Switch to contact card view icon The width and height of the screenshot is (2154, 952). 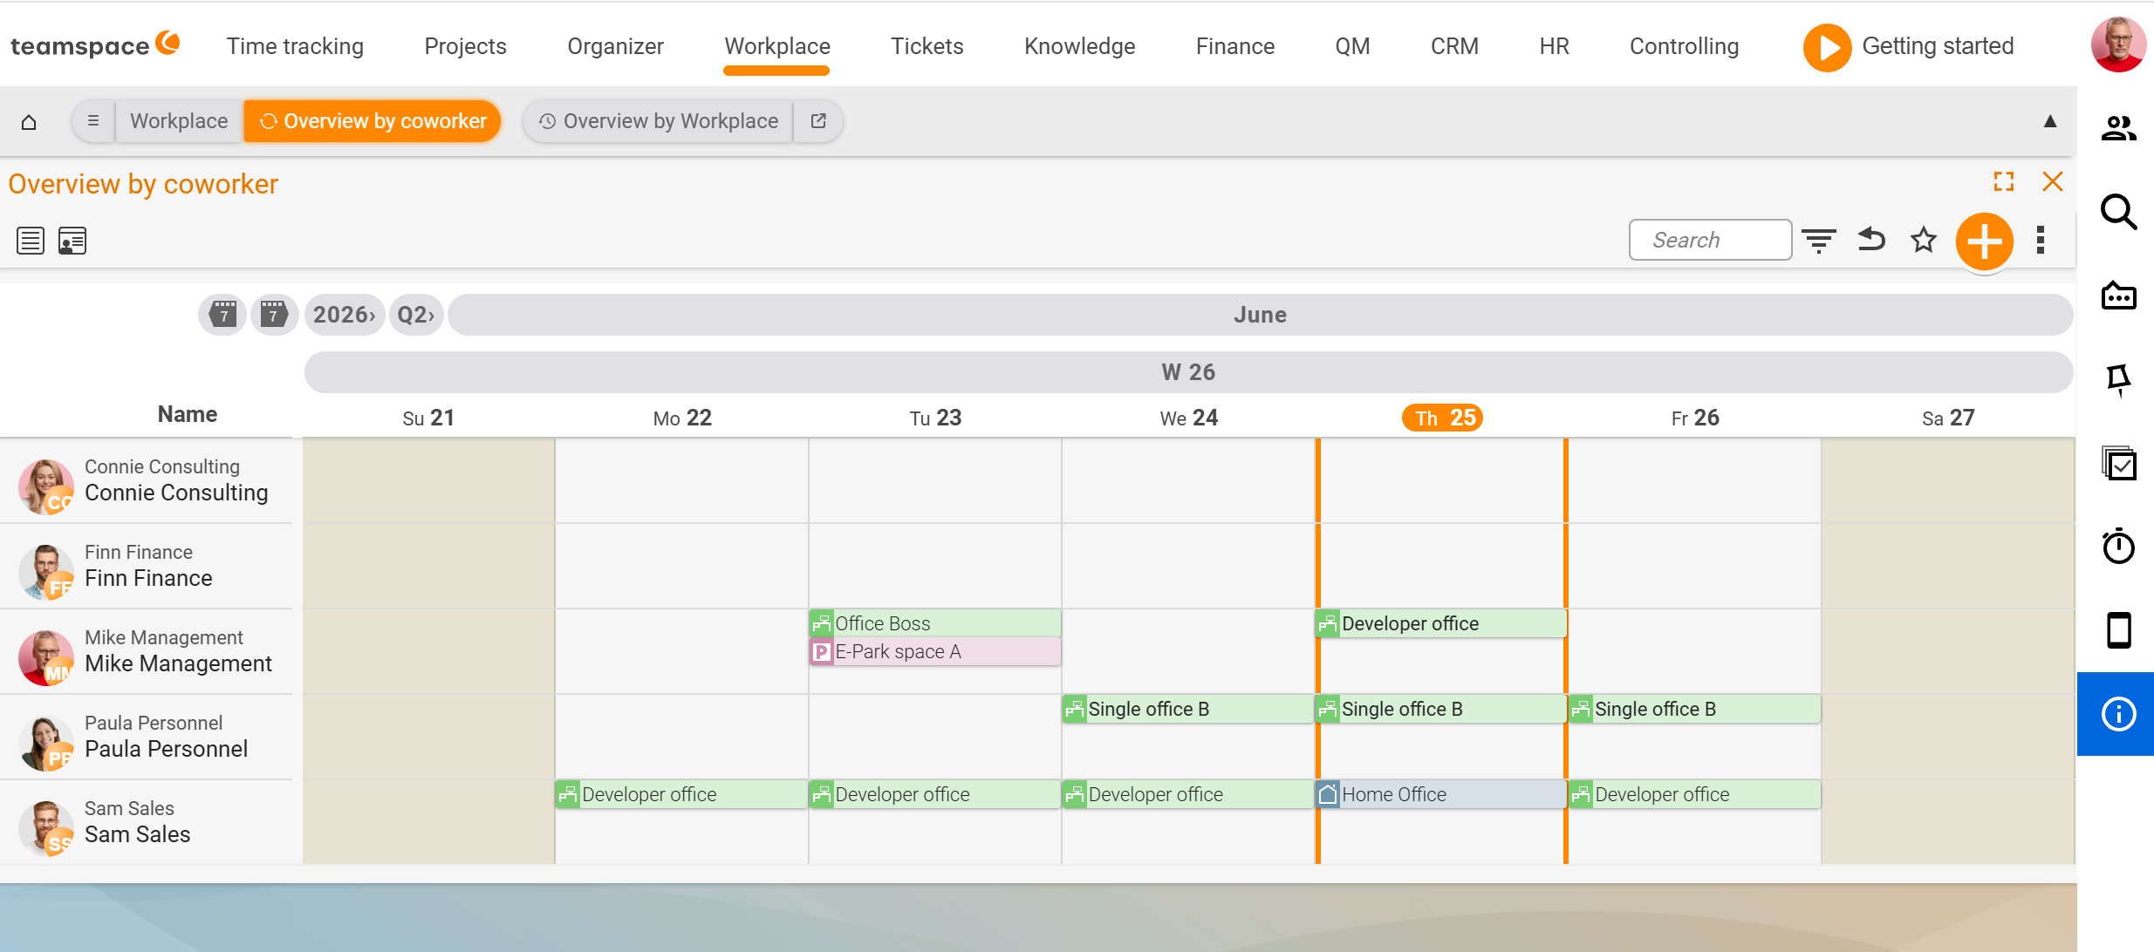click(72, 241)
